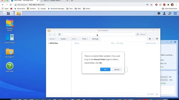The height and width of the screenshot is (100, 179).
Task: Open DSM search magnifier icon
Action: [170, 14]
